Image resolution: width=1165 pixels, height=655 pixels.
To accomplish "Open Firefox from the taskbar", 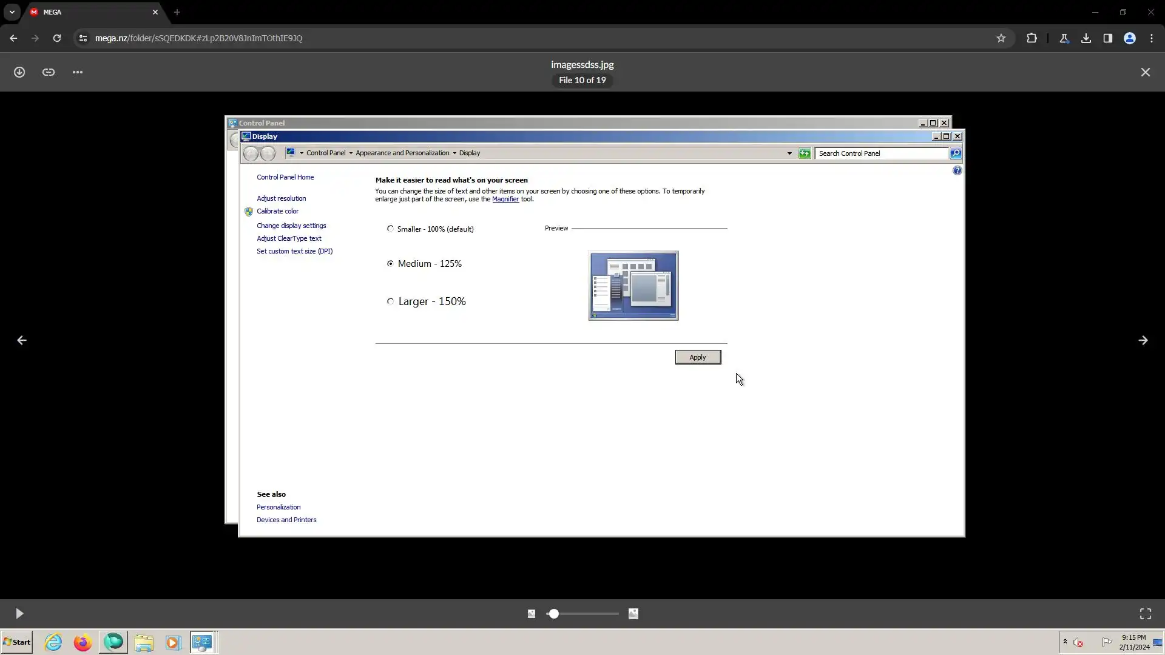I will [x=83, y=642].
